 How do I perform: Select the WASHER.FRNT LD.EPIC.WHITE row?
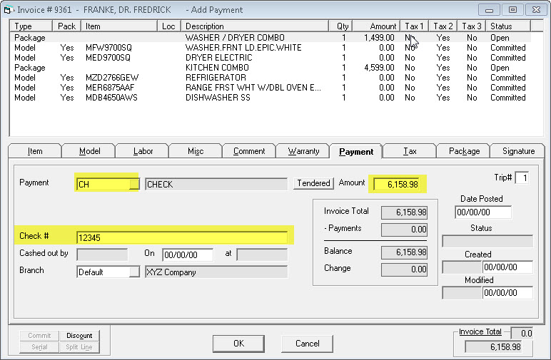271,48
